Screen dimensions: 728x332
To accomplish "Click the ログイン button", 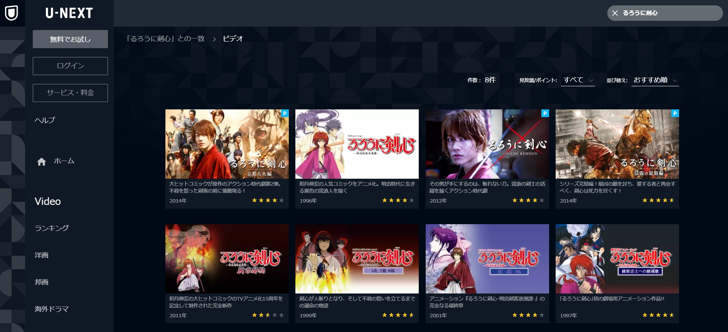I will click(x=70, y=66).
